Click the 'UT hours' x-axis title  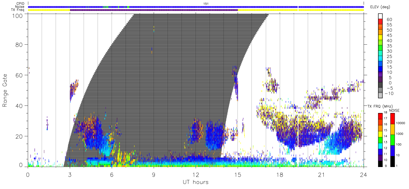[196, 182]
